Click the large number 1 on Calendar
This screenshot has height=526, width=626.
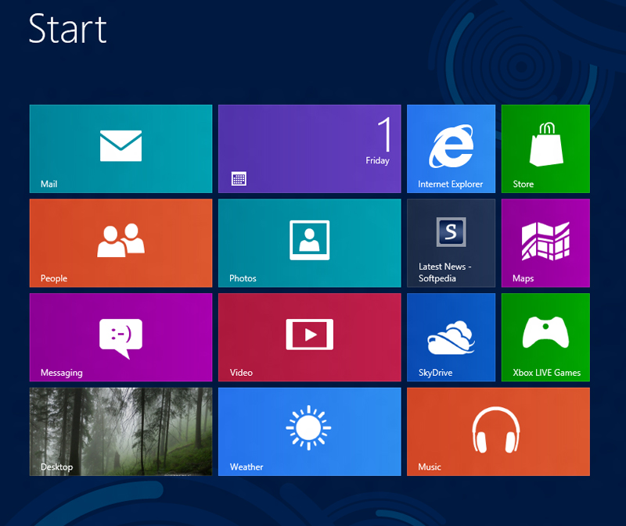[x=385, y=134]
